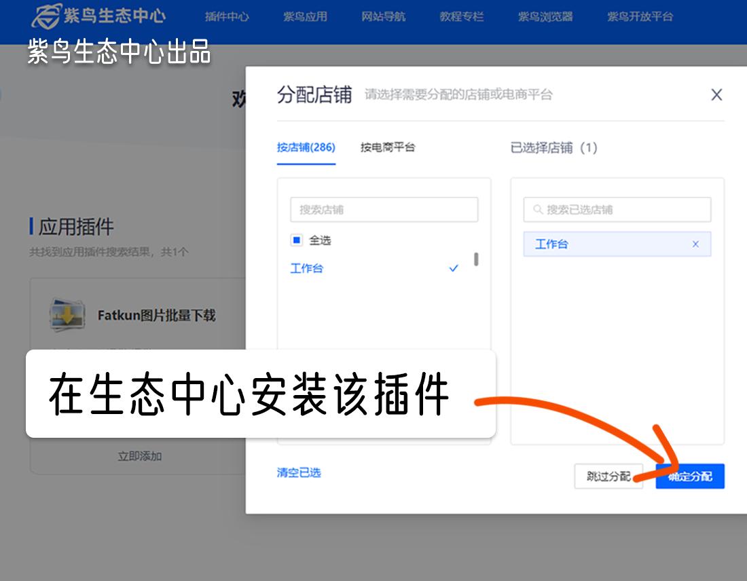Switch to the 按电商平台 tab
The width and height of the screenshot is (747, 581).
[x=386, y=148]
